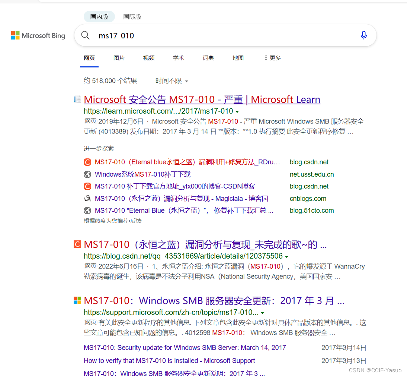
Task: Start voice search with the microphone icon
Action: pos(363,35)
